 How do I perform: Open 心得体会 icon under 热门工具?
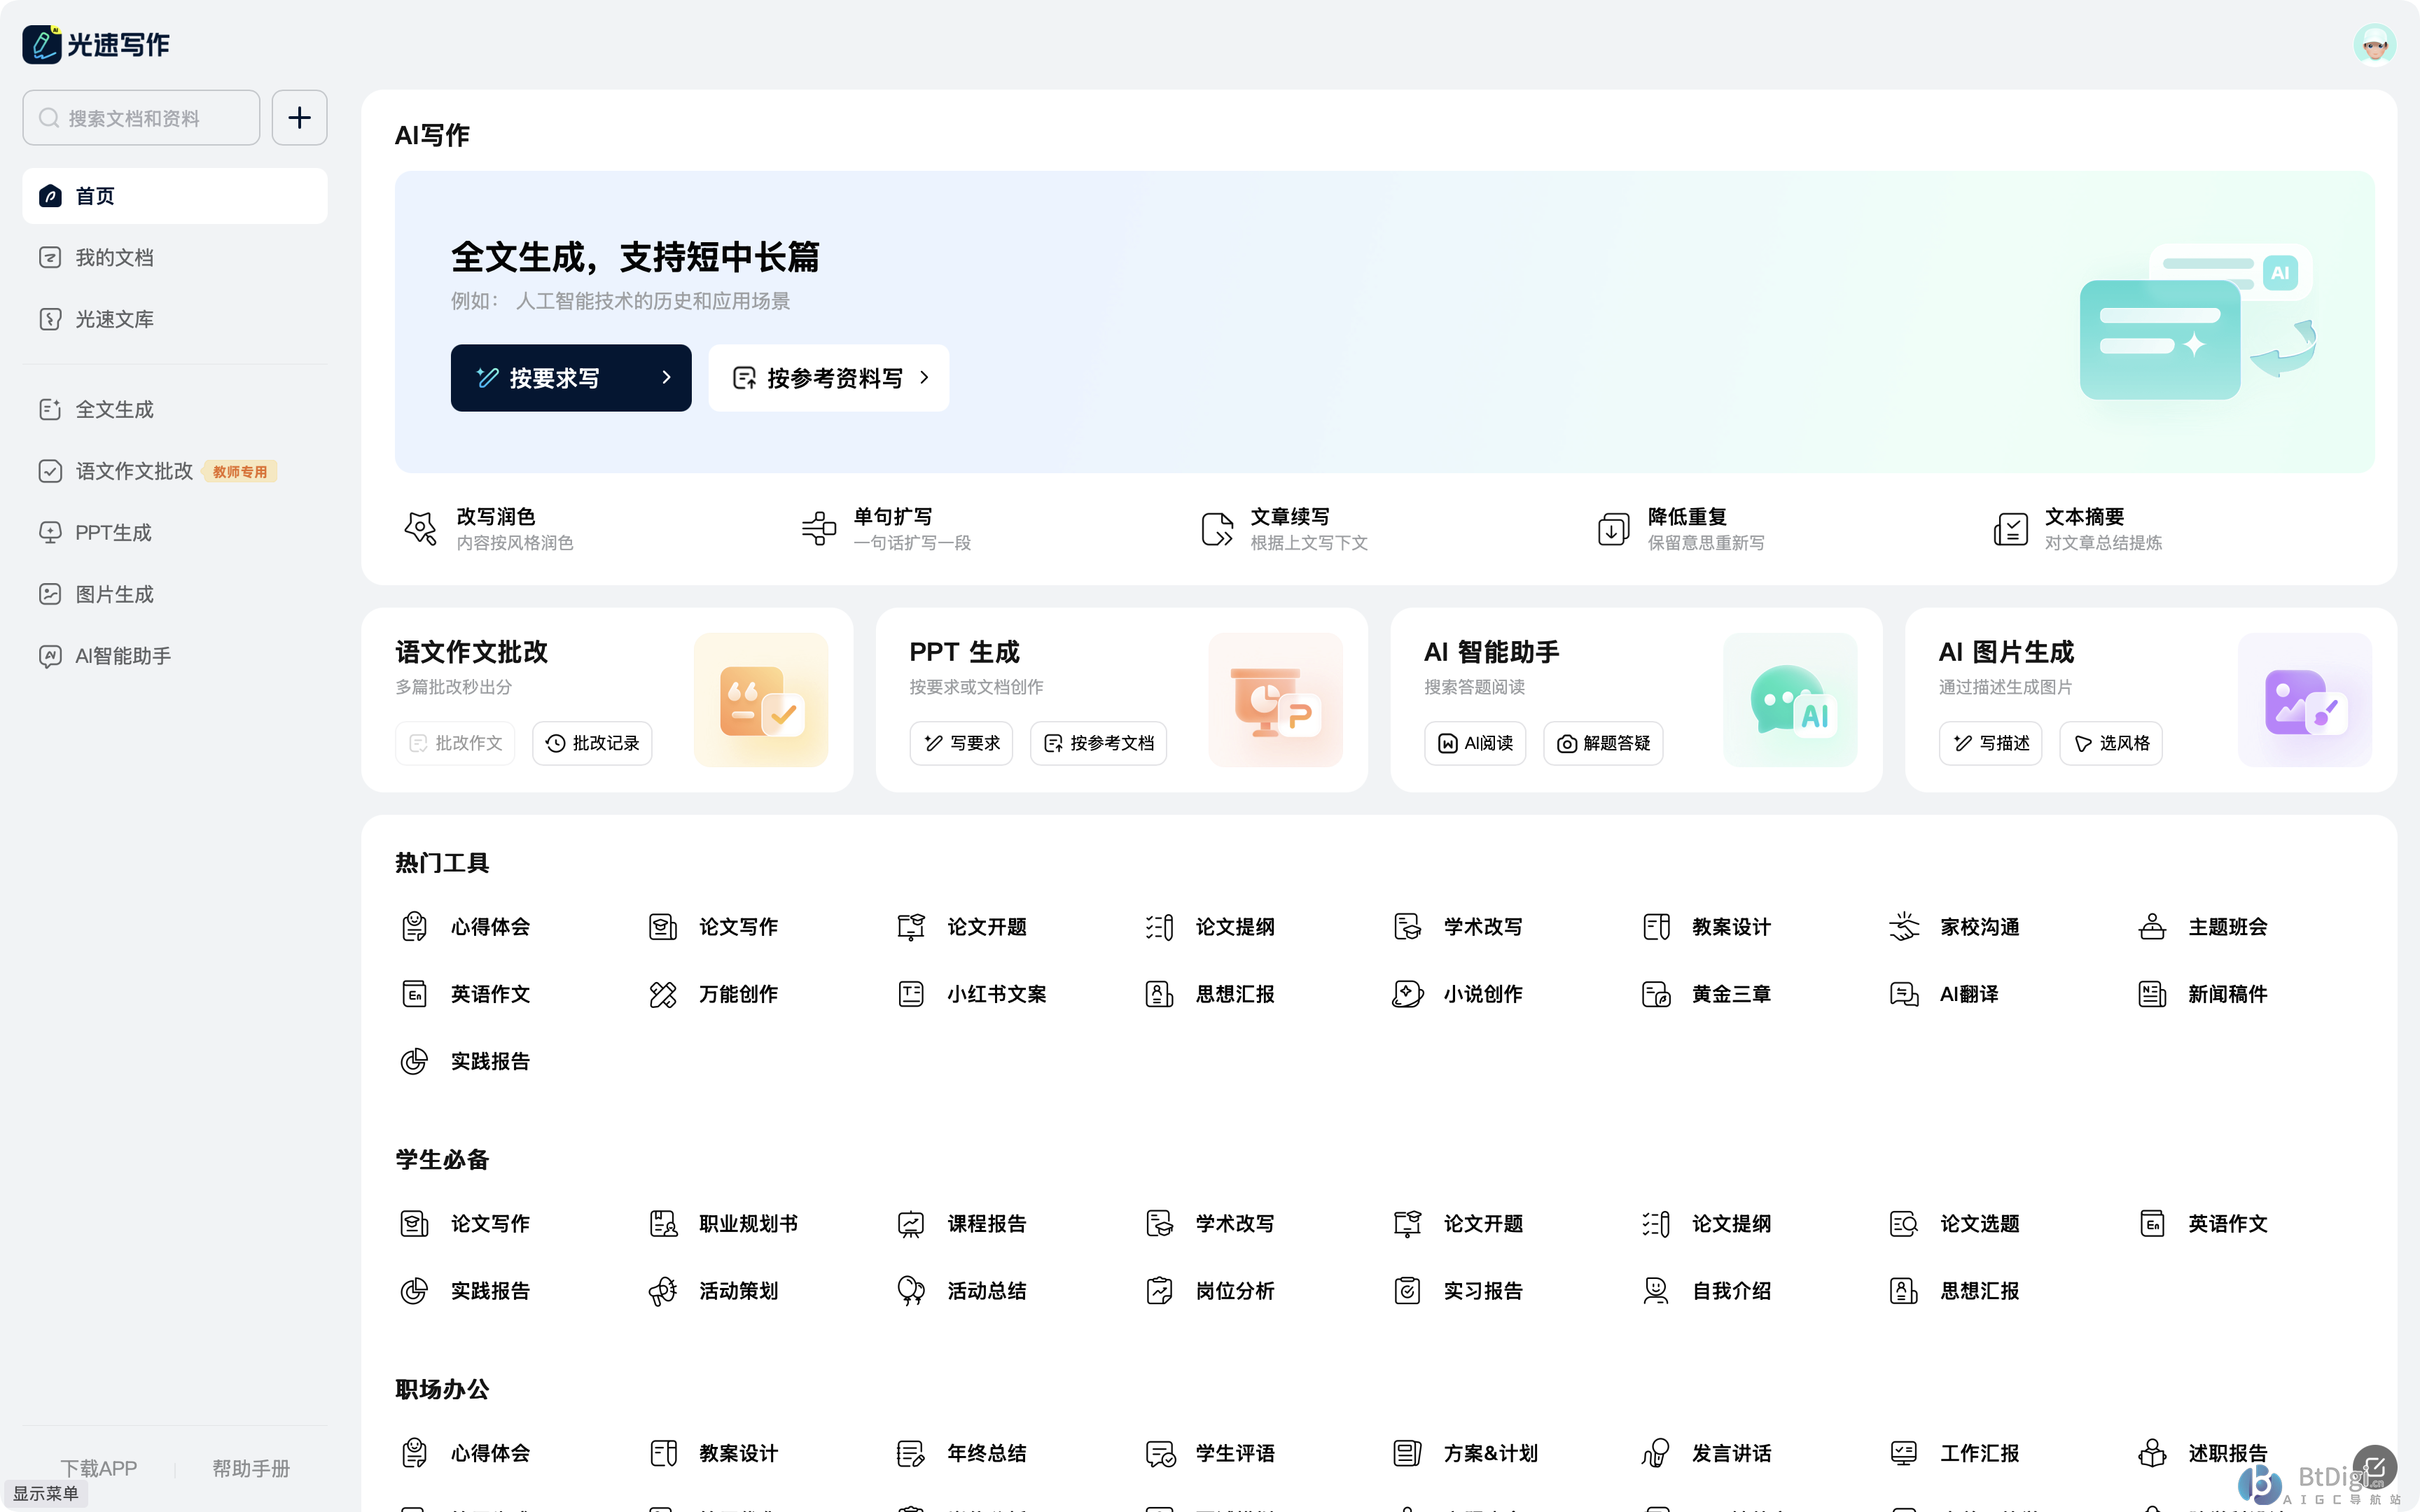coord(414,927)
